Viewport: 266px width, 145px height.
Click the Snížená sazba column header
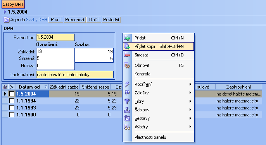[95, 87]
